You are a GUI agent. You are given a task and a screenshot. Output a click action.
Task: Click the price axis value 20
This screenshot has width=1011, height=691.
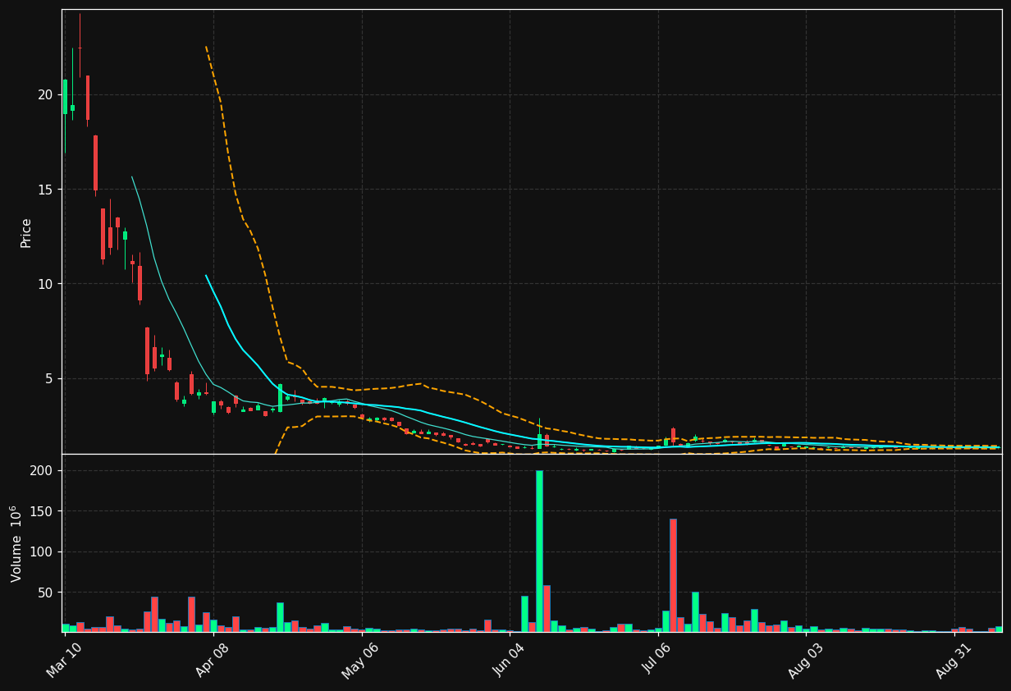[45, 94]
